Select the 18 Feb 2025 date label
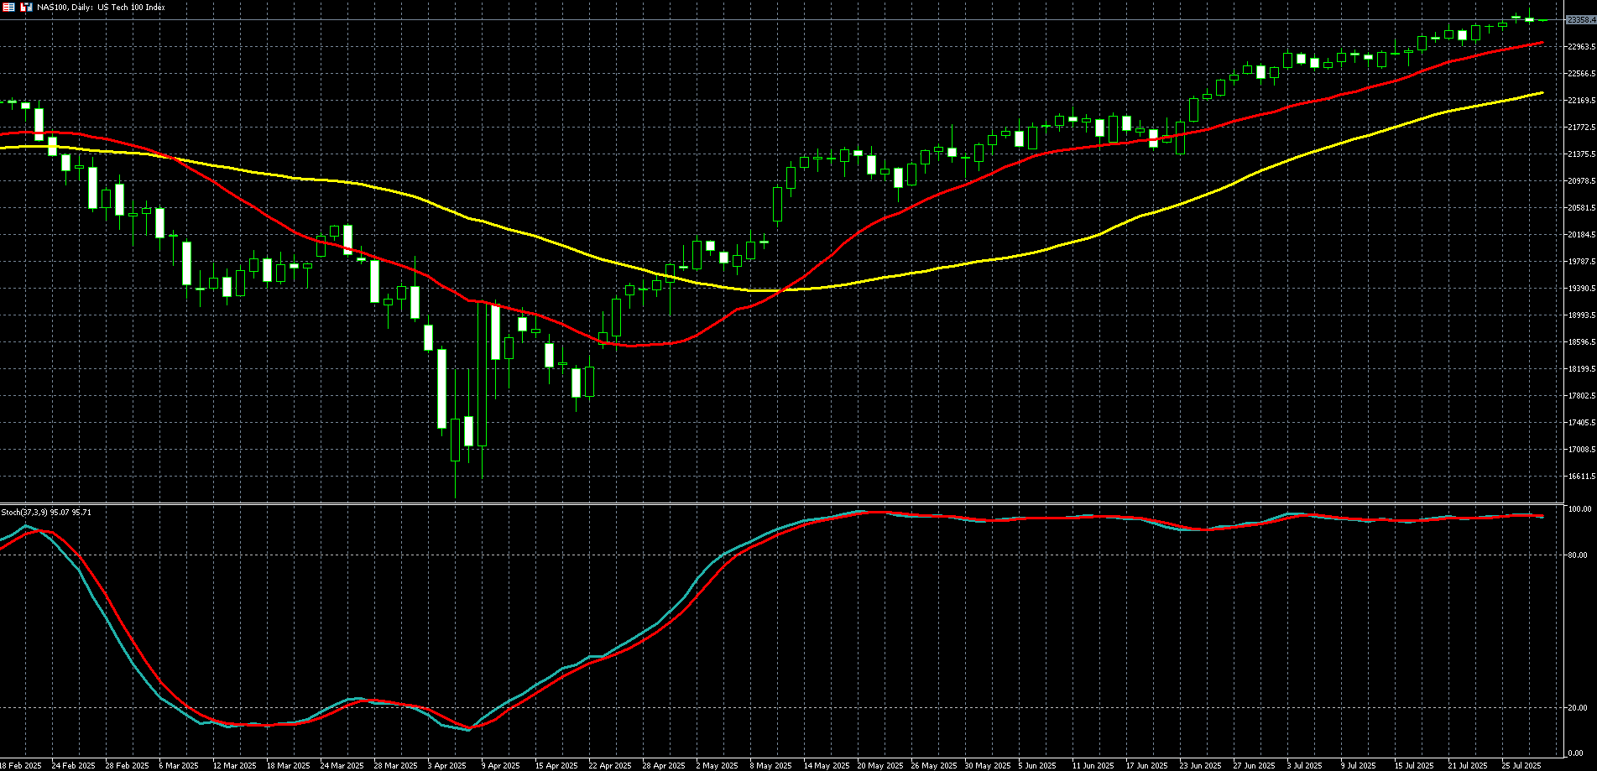This screenshot has width=1597, height=771. pyautogui.click(x=21, y=765)
